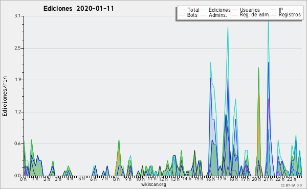Click the 2.5 y-axis value

pos(17,48)
